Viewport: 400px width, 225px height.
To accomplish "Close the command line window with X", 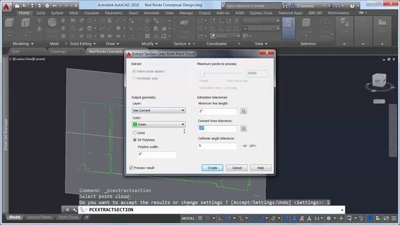I will pos(67,210).
